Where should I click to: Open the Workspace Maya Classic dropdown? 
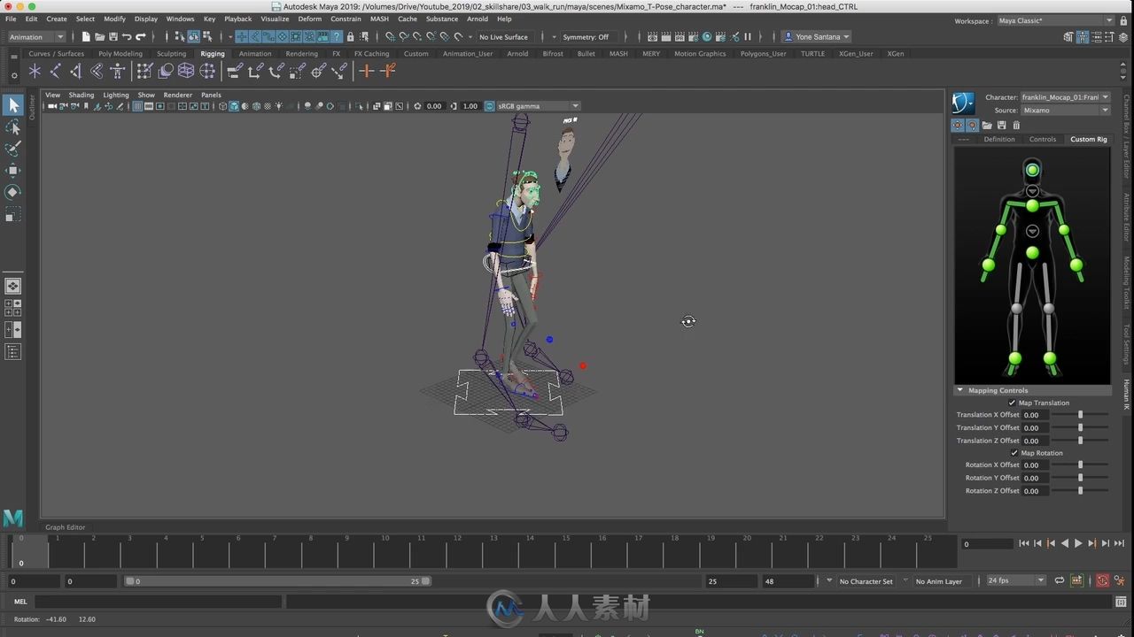tap(1055, 20)
